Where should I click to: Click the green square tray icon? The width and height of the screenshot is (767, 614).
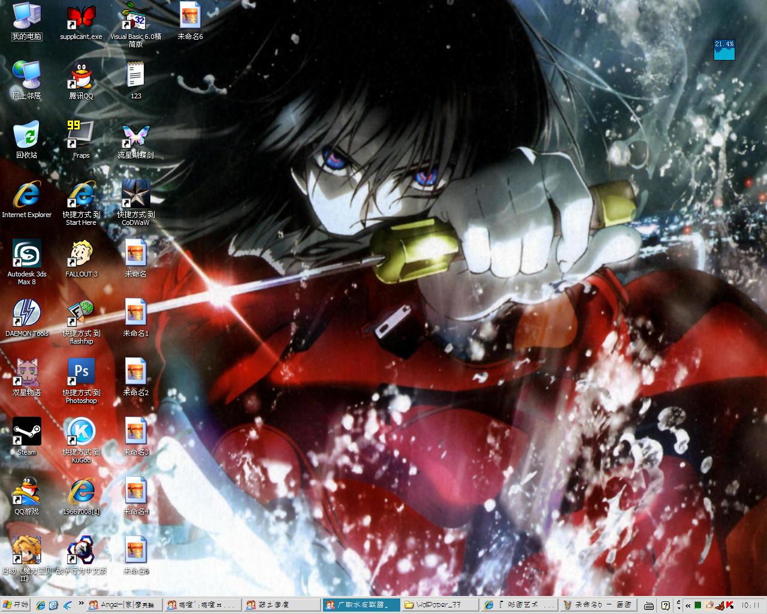[698, 605]
